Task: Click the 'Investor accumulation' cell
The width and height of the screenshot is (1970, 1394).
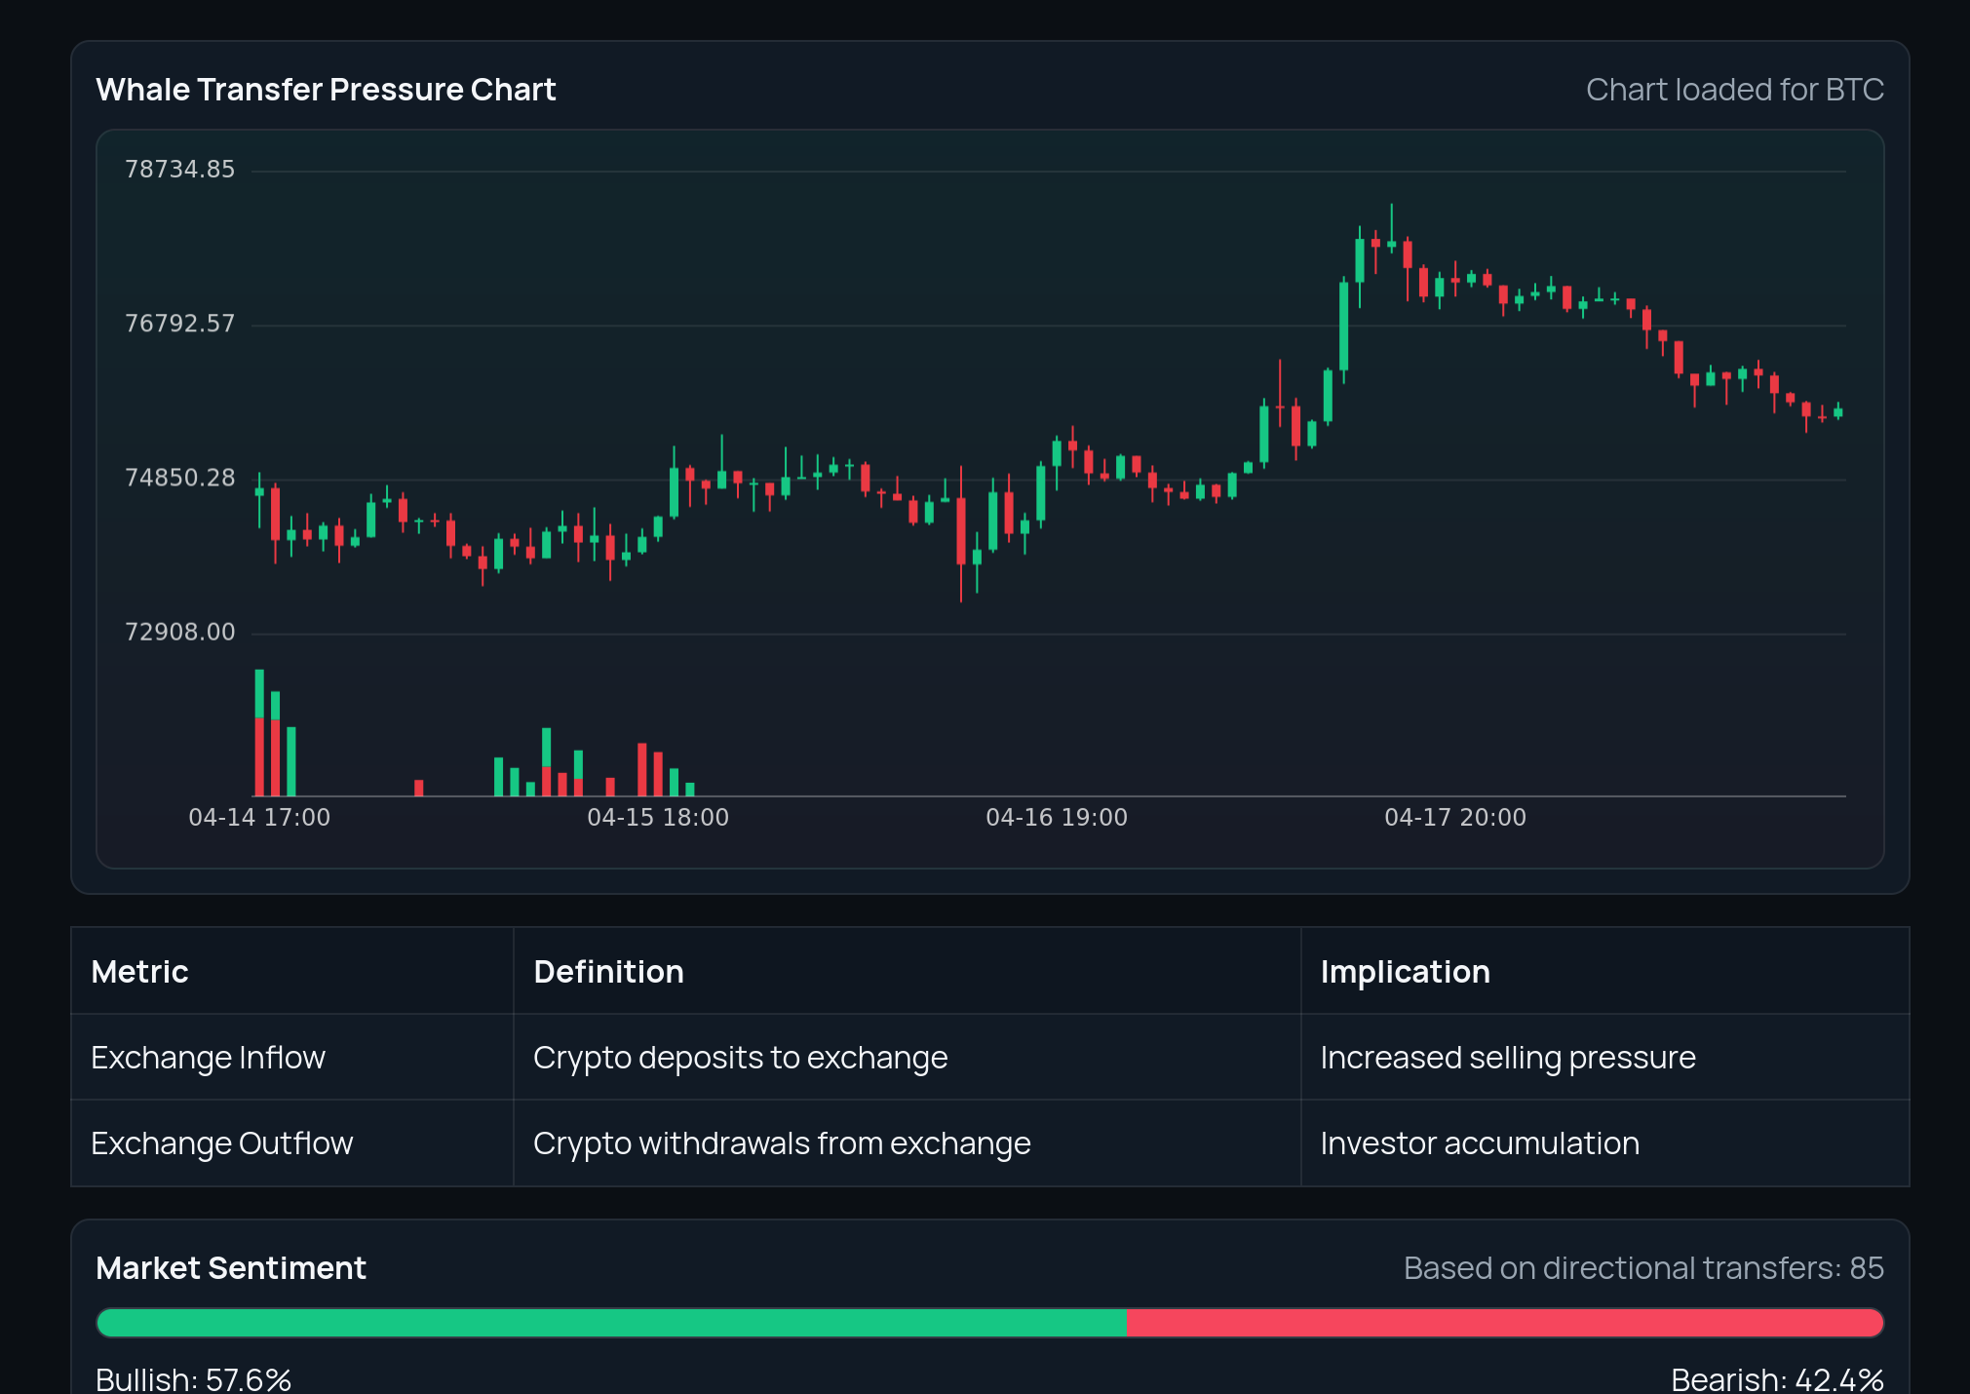Action: coord(1480,1143)
